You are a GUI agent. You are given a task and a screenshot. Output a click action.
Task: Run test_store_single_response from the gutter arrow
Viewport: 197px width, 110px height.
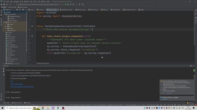pyautogui.click(x=32, y=36)
